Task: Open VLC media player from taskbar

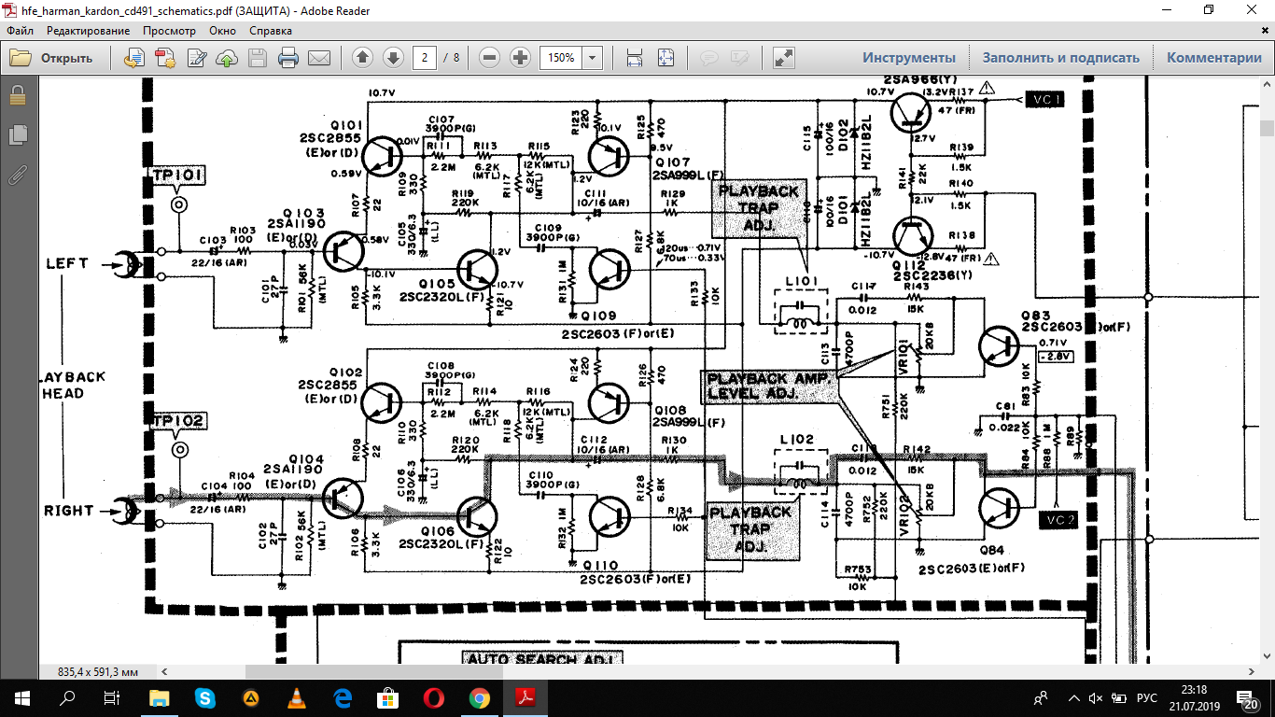Action: pyautogui.click(x=297, y=698)
